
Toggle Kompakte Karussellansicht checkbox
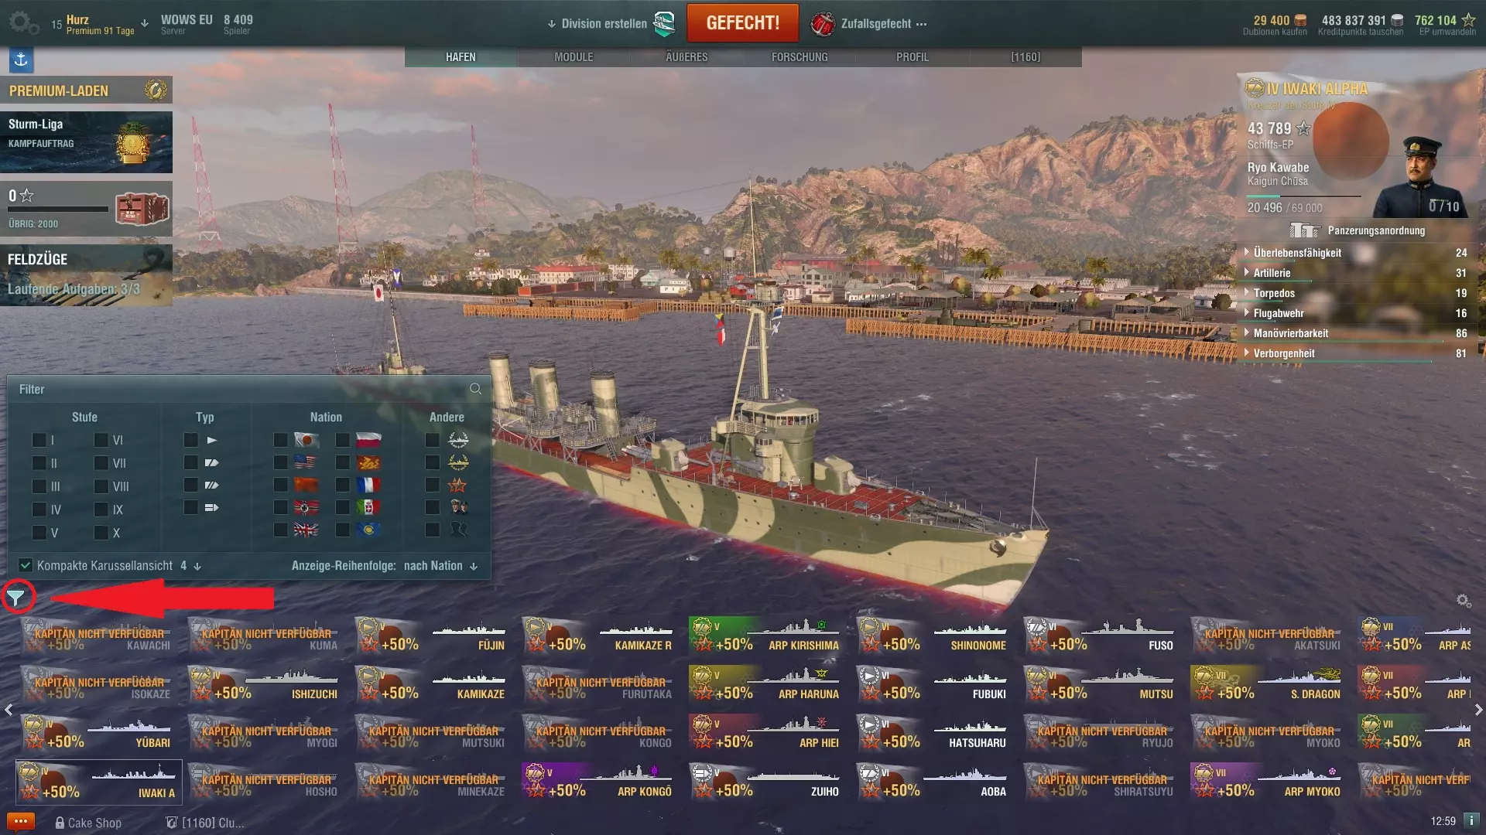point(26,565)
